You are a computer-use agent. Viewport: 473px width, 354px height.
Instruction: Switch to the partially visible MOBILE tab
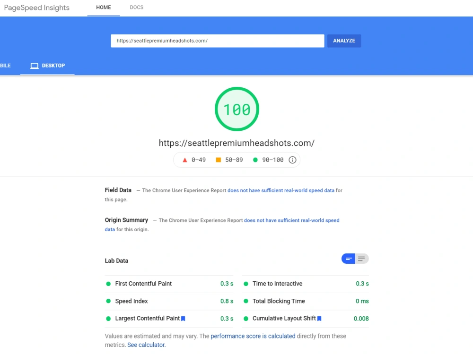(x=5, y=66)
